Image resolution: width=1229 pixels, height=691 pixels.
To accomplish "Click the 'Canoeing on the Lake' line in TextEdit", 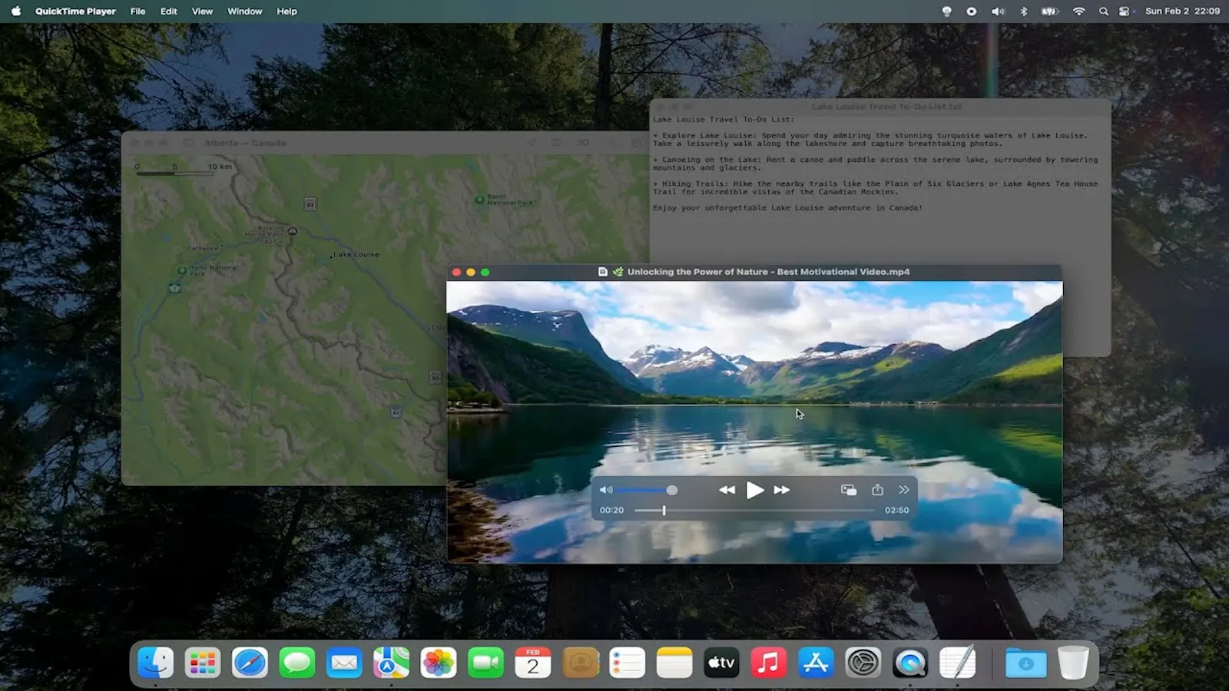I will [x=876, y=164].
